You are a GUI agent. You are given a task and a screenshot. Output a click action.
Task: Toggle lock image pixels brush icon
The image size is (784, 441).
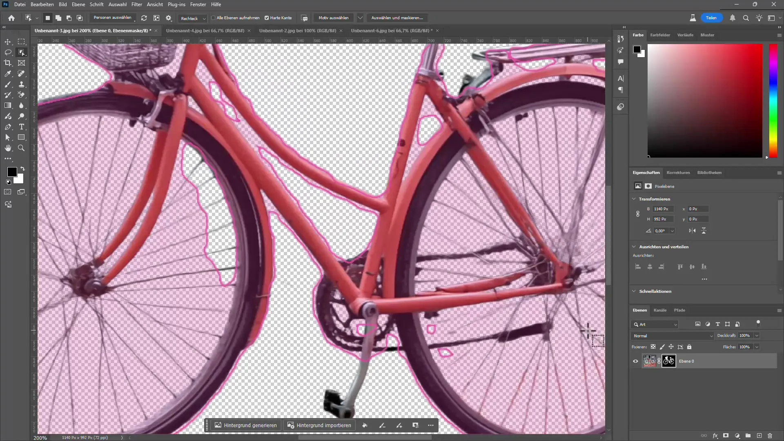pyautogui.click(x=662, y=347)
